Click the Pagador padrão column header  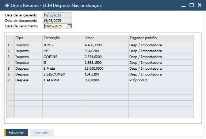click(x=161, y=38)
